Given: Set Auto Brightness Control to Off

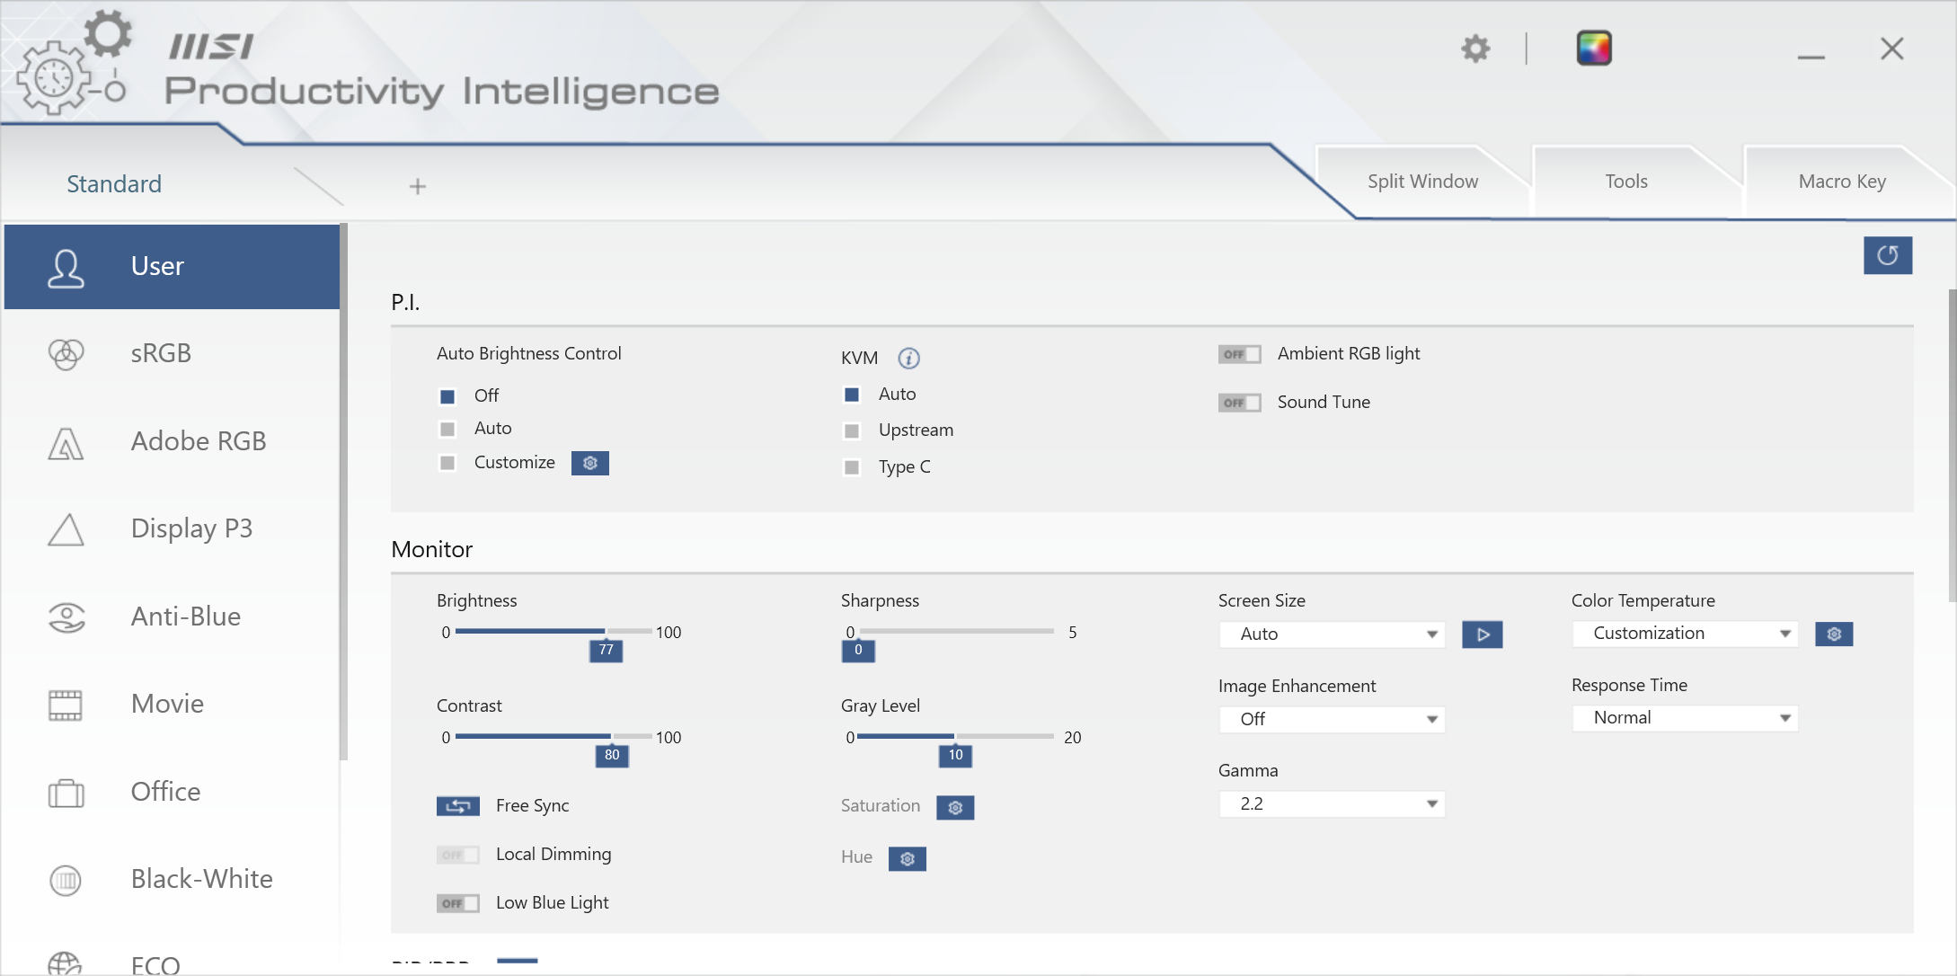Looking at the screenshot, I should [x=447, y=395].
